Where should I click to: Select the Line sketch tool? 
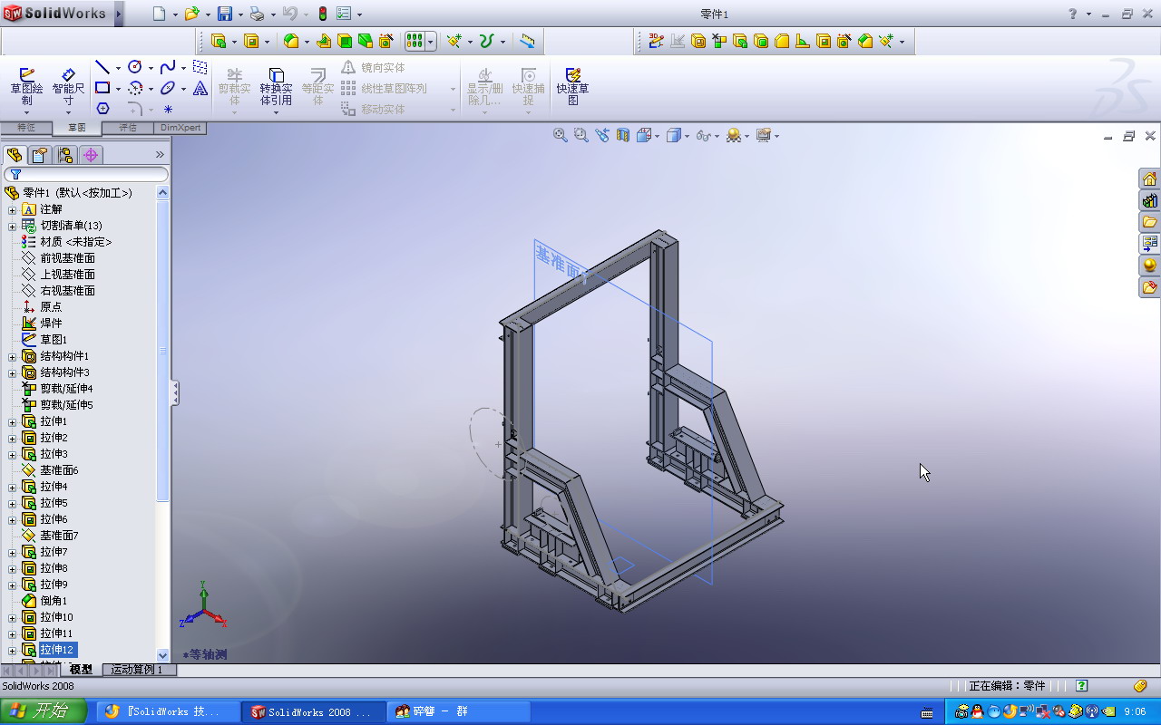(x=102, y=67)
